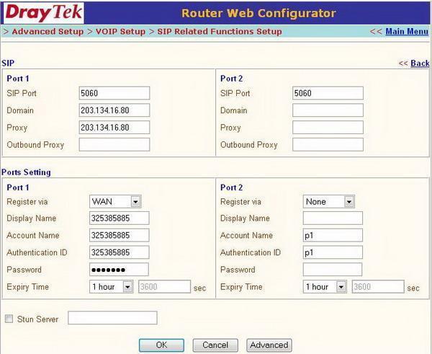432x354 pixels.
Task: Open the Advanced settings button
Action: click(x=269, y=345)
